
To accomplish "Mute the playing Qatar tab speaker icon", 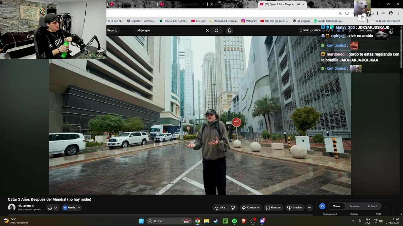I will (x=298, y=4).
